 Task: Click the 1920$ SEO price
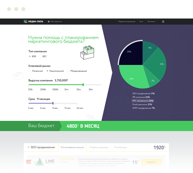(x=160, y=147)
